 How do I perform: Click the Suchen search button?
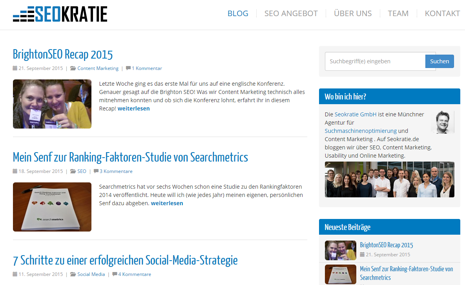point(439,61)
